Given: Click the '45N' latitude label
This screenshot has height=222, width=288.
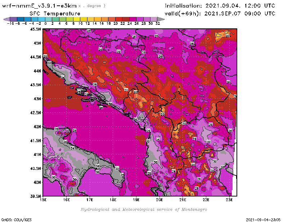Looking at the screenshot, I should click(37, 43).
